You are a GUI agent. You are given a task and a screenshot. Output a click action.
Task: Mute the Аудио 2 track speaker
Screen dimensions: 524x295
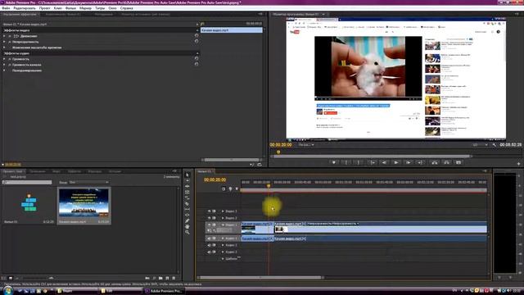[x=210, y=245]
